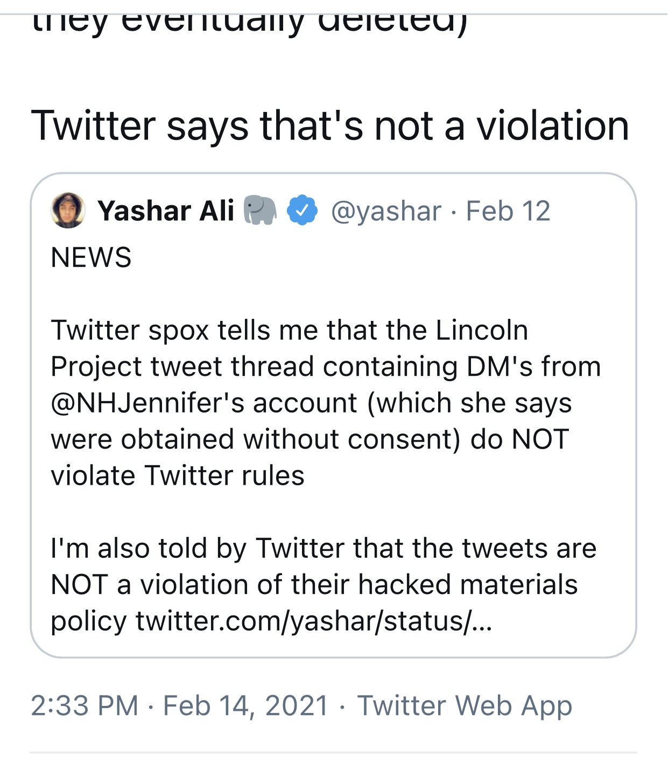Click the "were obtained without consent)" text
Image resolution: width=668 pixels, height=770 pixels.
point(256,439)
